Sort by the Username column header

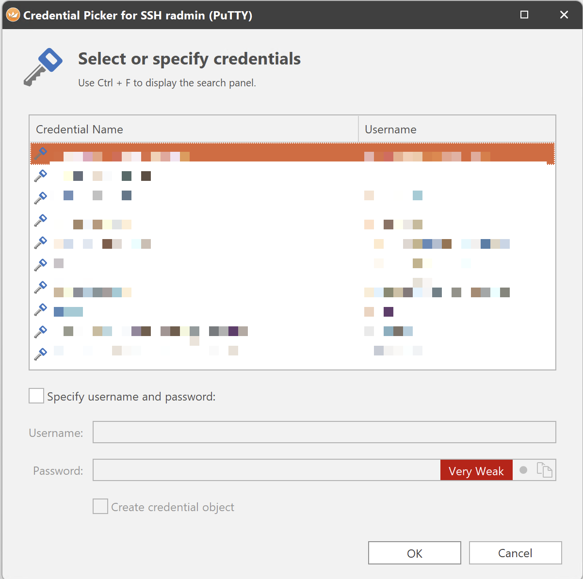pos(456,129)
